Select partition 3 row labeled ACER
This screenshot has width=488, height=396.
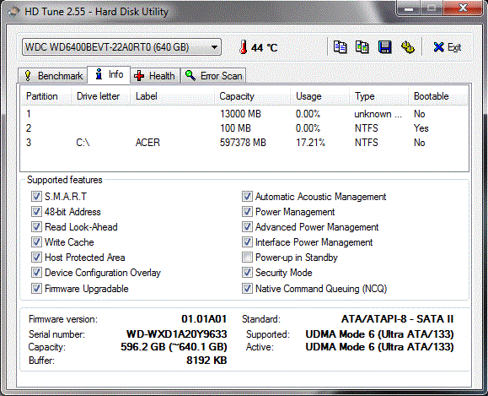tap(244, 143)
